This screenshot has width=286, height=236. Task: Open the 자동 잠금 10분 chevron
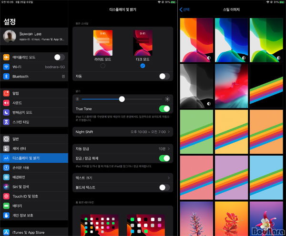(x=169, y=149)
